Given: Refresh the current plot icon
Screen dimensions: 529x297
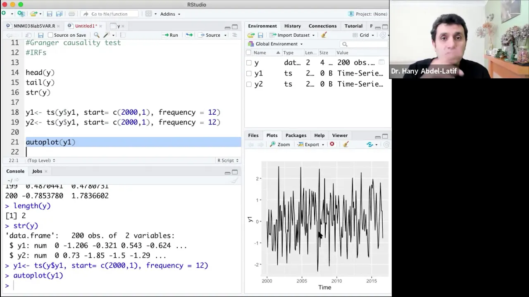Looking at the screenshot, I should (386, 144).
